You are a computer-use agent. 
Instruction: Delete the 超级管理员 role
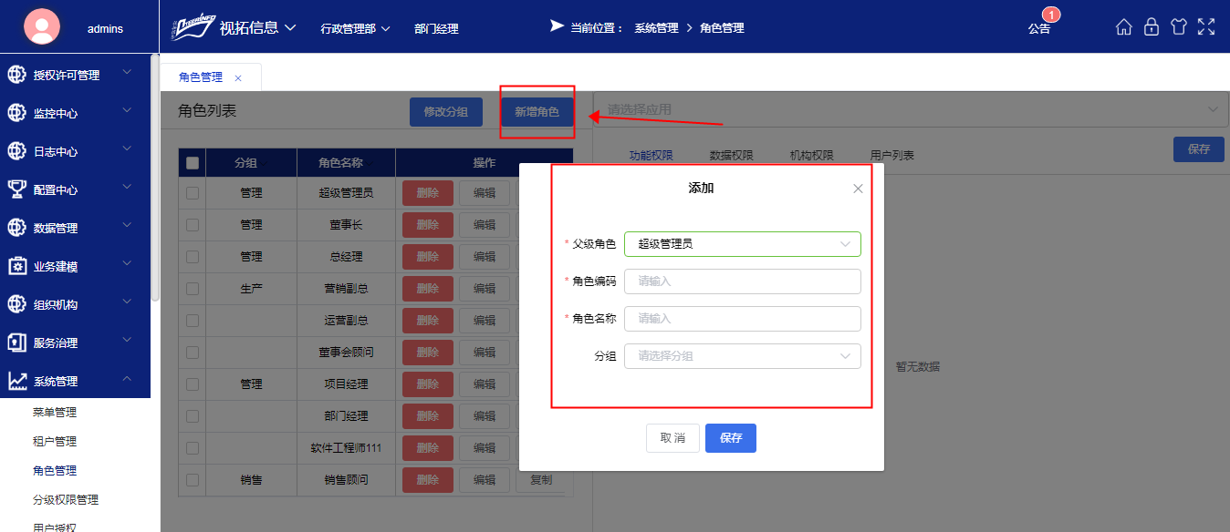click(x=428, y=193)
